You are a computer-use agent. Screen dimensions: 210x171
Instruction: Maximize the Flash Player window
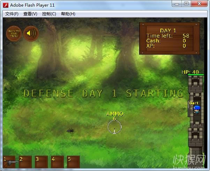click(x=186, y=4)
